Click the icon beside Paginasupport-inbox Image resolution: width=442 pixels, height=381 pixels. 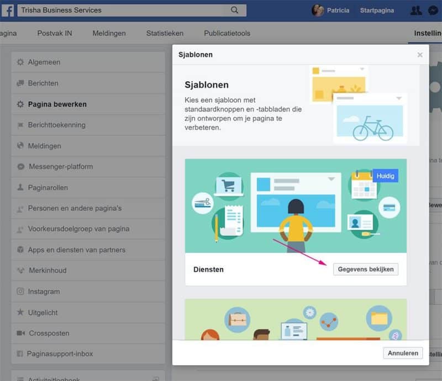[20, 353]
